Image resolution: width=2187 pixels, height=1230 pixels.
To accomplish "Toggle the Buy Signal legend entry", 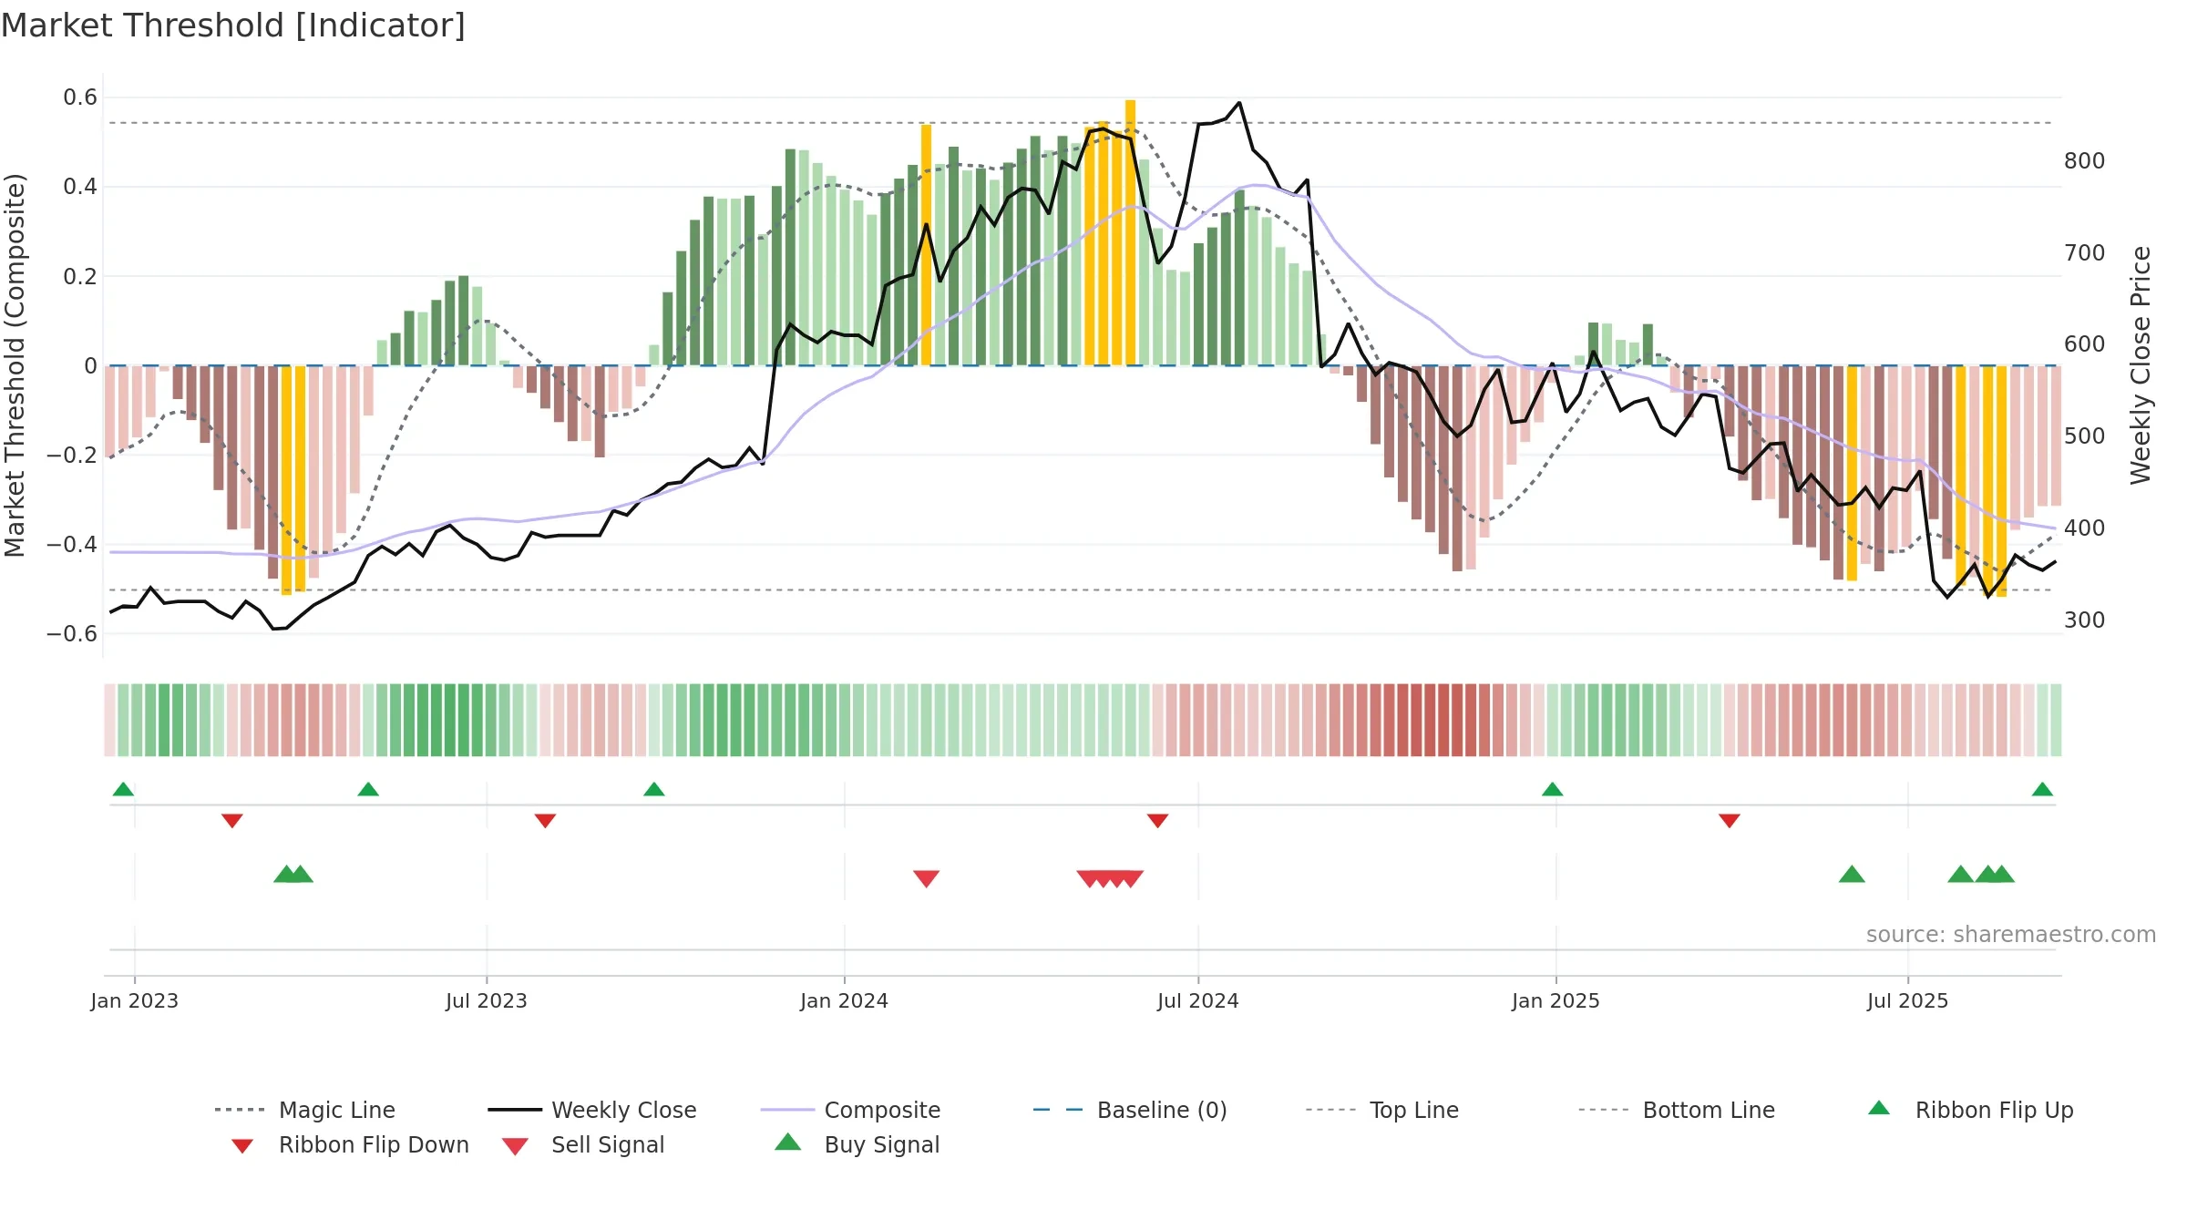I will click(857, 1144).
